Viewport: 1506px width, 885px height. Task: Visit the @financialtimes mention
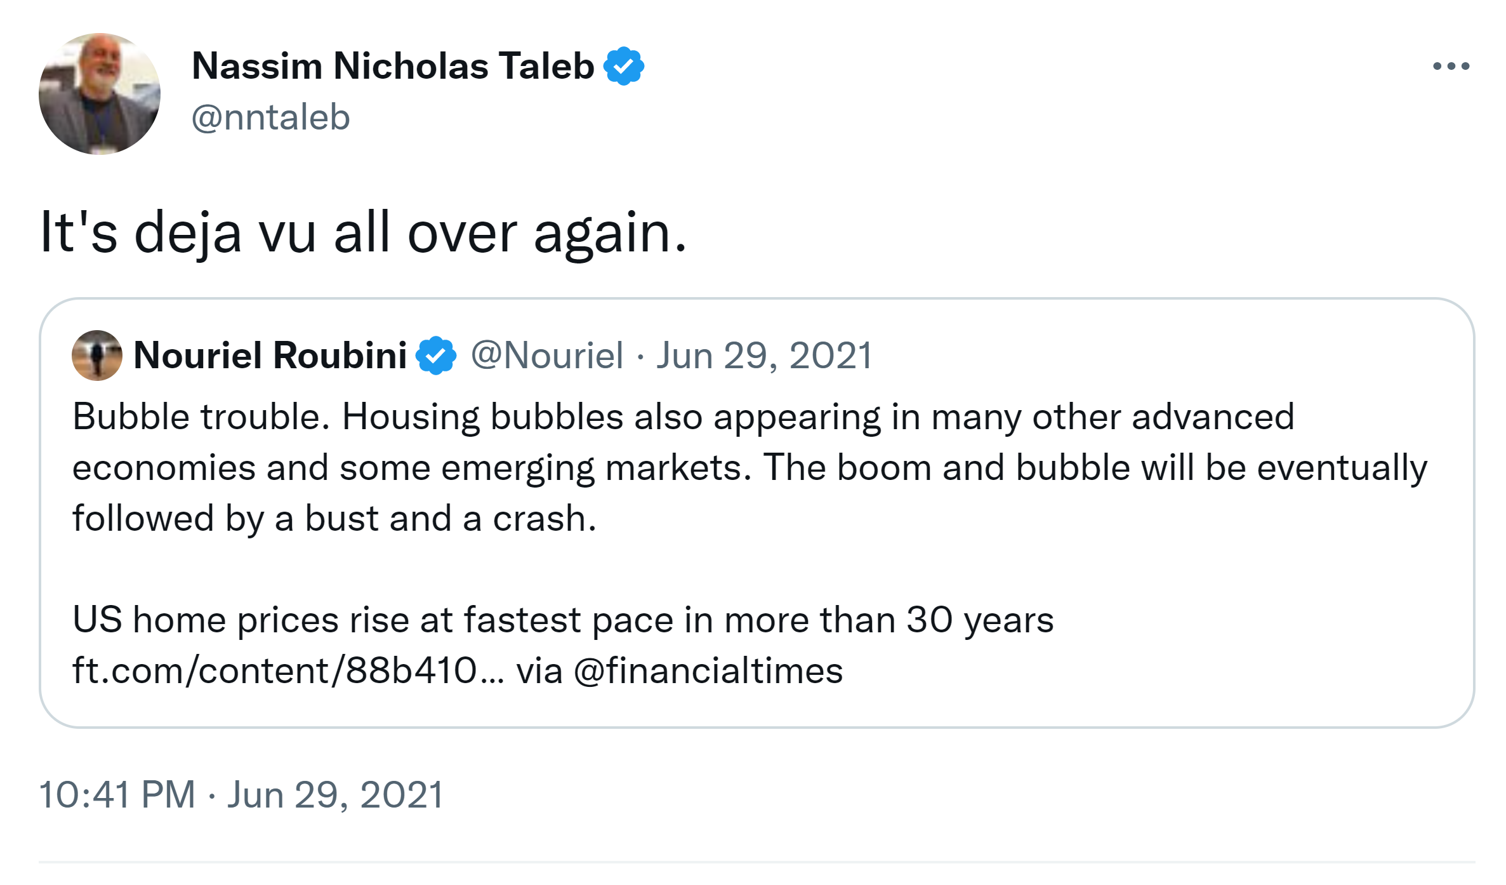pos(708,670)
